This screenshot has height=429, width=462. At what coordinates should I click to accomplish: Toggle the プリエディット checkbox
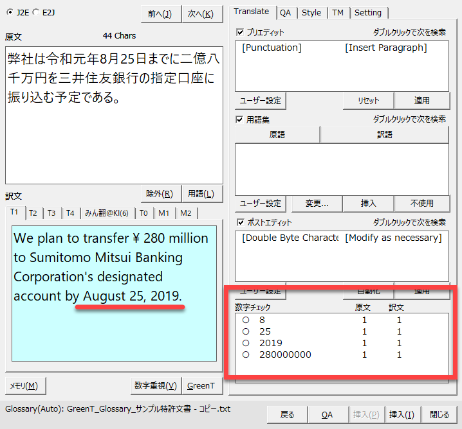[240, 32]
